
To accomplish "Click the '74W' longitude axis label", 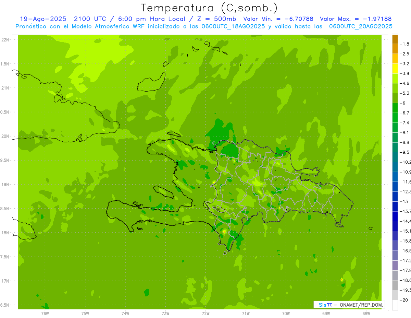I will point(125,313).
